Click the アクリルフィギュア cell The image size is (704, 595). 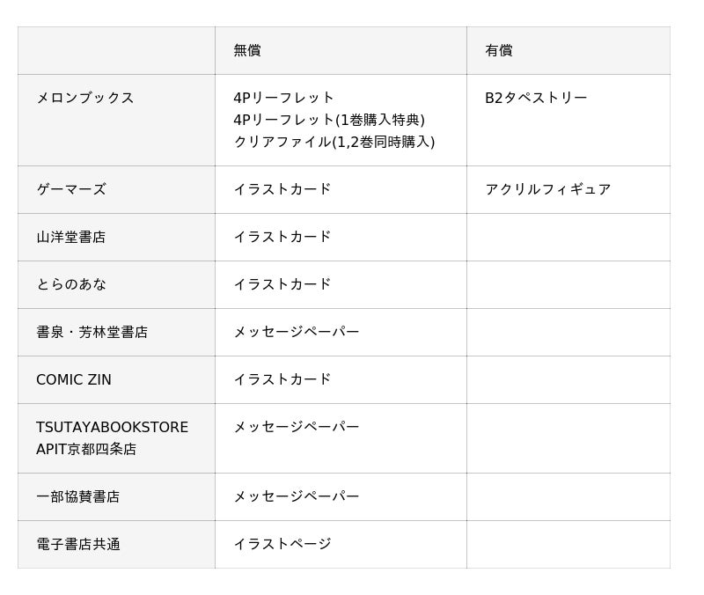coord(547,189)
